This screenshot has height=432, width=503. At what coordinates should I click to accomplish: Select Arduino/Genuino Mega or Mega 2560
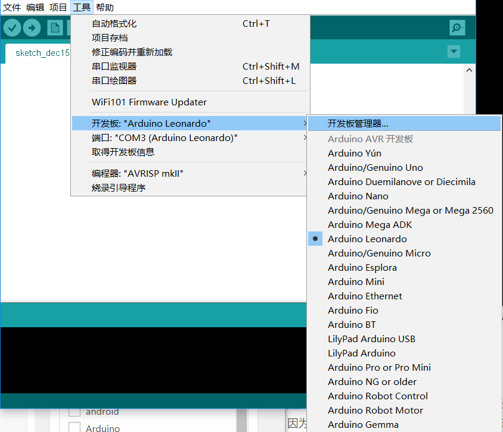tap(404, 211)
